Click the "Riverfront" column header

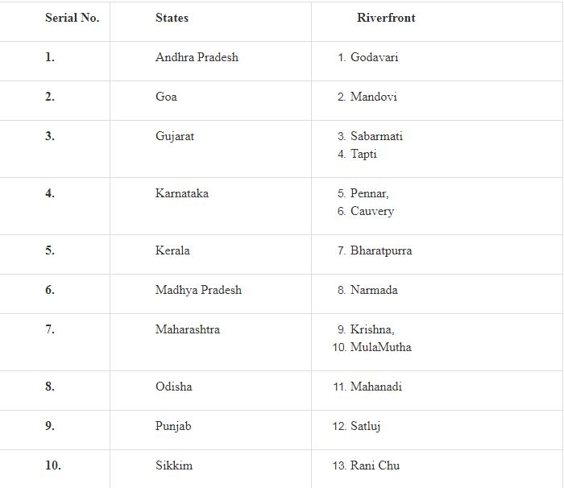386,18
